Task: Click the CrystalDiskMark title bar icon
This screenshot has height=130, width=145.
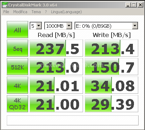Action: [x=5, y=5]
